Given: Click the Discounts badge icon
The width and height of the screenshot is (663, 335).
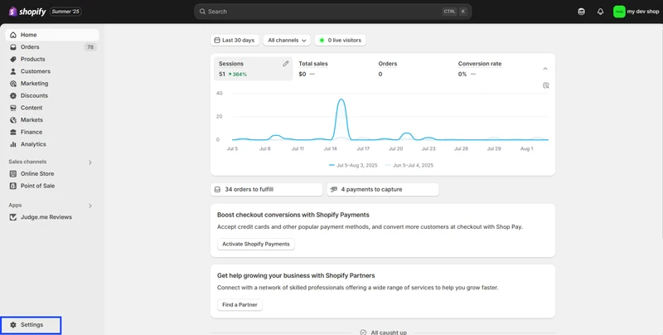Looking at the screenshot, I should 13,95.
